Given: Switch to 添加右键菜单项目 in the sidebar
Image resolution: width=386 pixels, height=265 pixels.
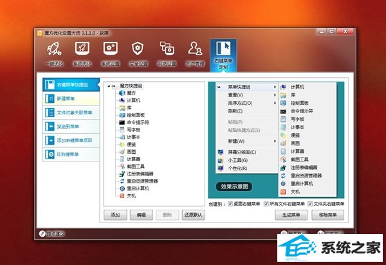Looking at the screenshot, I should [x=71, y=140].
